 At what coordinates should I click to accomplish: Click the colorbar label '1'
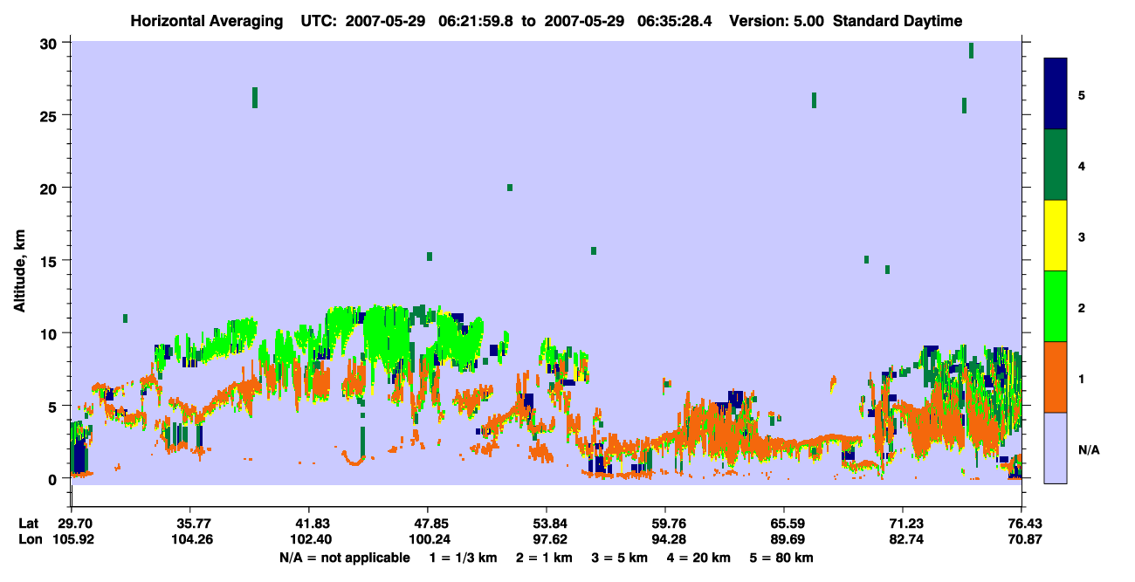[1081, 379]
